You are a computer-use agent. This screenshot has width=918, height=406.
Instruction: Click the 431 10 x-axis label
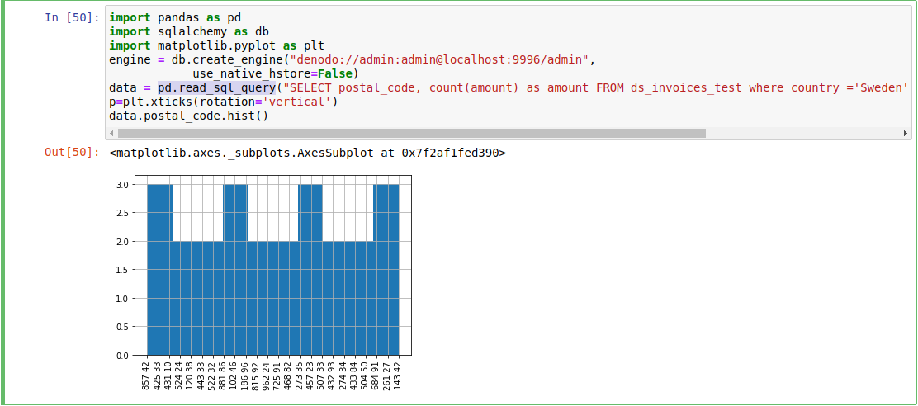pyautogui.click(x=169, y=375)
